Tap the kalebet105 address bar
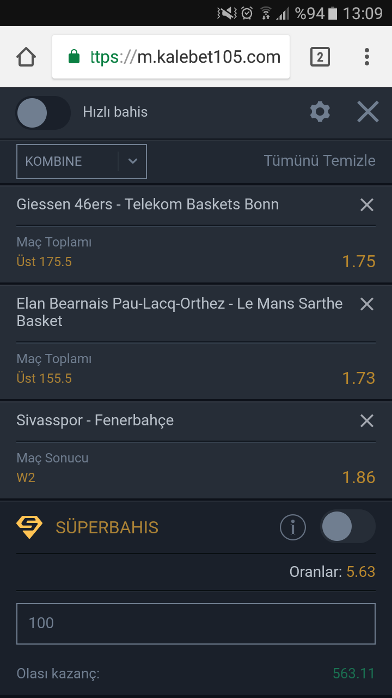 coord(171,57)
